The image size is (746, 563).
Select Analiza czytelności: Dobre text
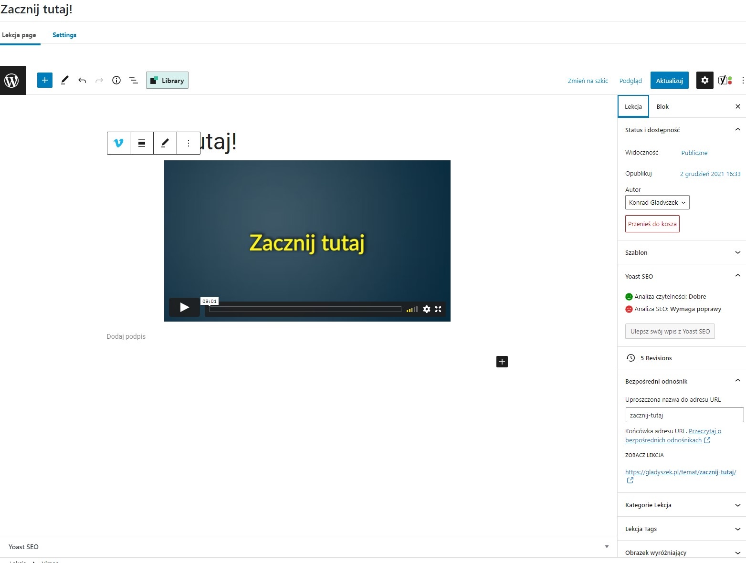tap(670, 297)
